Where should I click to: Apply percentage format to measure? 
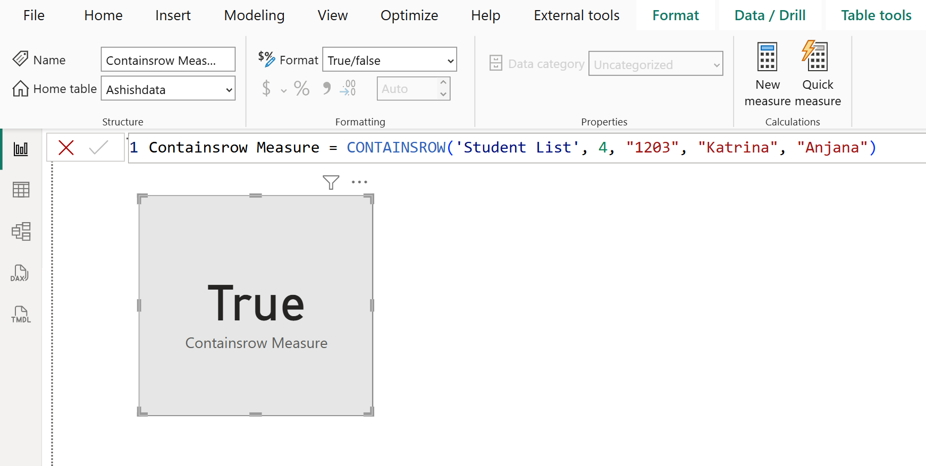301,88
